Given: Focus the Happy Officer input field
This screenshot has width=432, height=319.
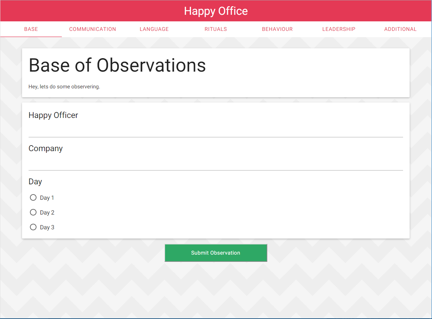Looking at the screenshot, I should [x=216, y=130].
